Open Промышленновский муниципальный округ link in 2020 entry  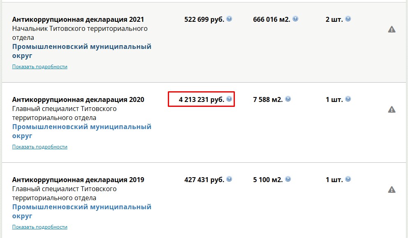tap(82, 131)
